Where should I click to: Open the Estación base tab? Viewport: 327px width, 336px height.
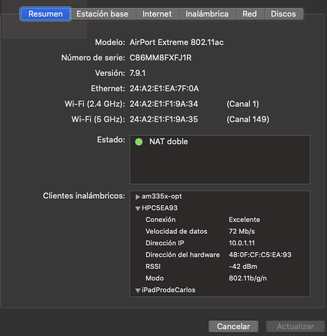pos(102,14)
